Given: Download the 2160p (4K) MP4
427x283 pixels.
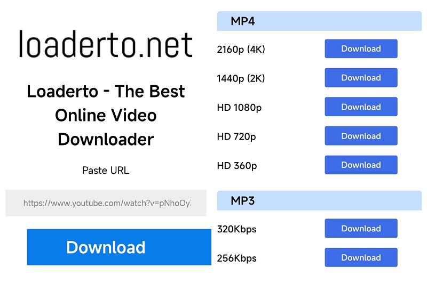Looking at the screenshot, I should pos(361,48).
